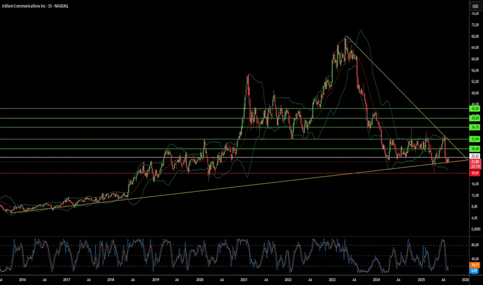Click the 76,00 price scale value
The image size is (483, 285).
475,13
